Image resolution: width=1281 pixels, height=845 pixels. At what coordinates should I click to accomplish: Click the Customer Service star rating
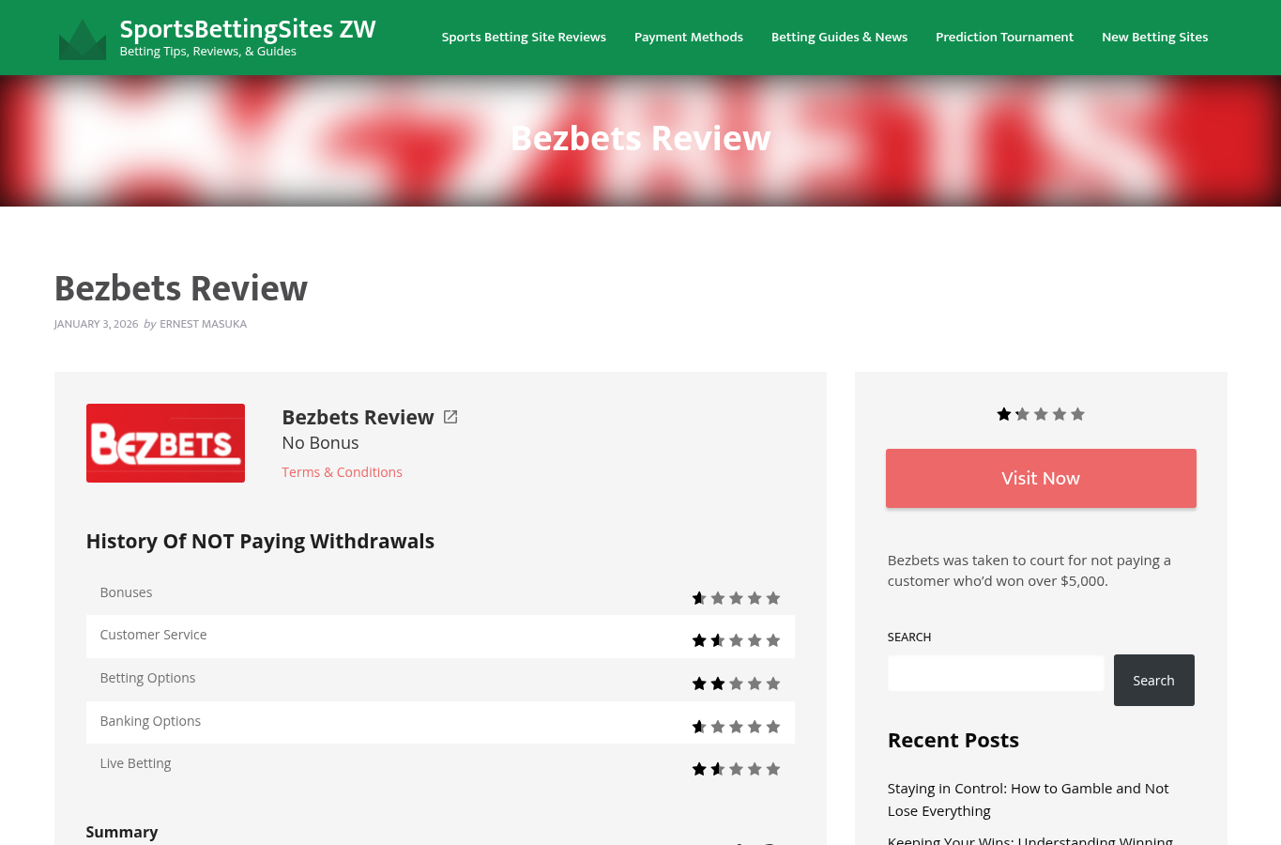tap(736, 640)
